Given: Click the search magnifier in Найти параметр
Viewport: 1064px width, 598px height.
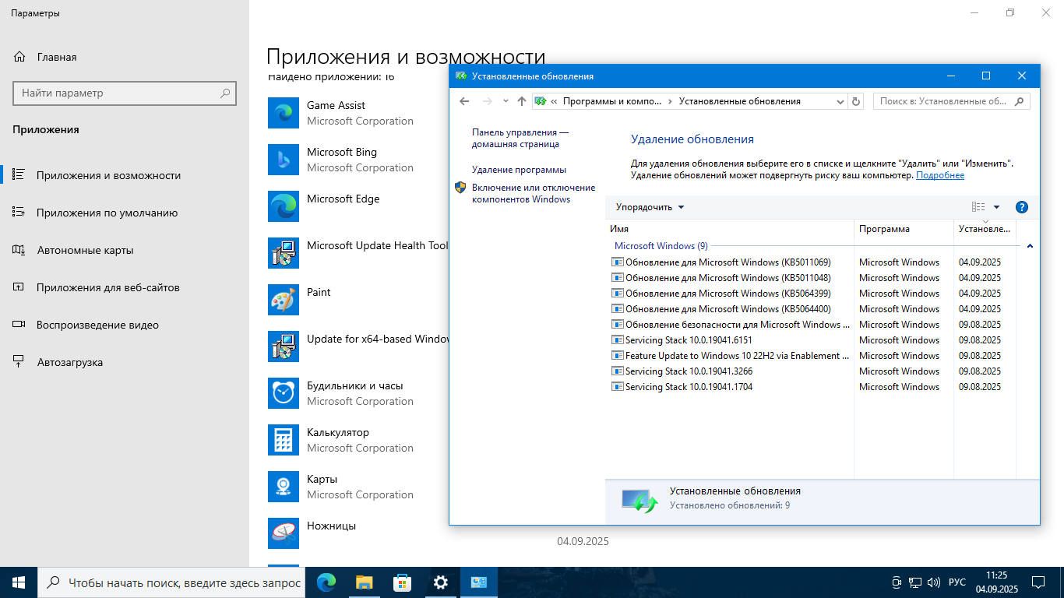Looking at the screenshot, I should coord(225,93).
